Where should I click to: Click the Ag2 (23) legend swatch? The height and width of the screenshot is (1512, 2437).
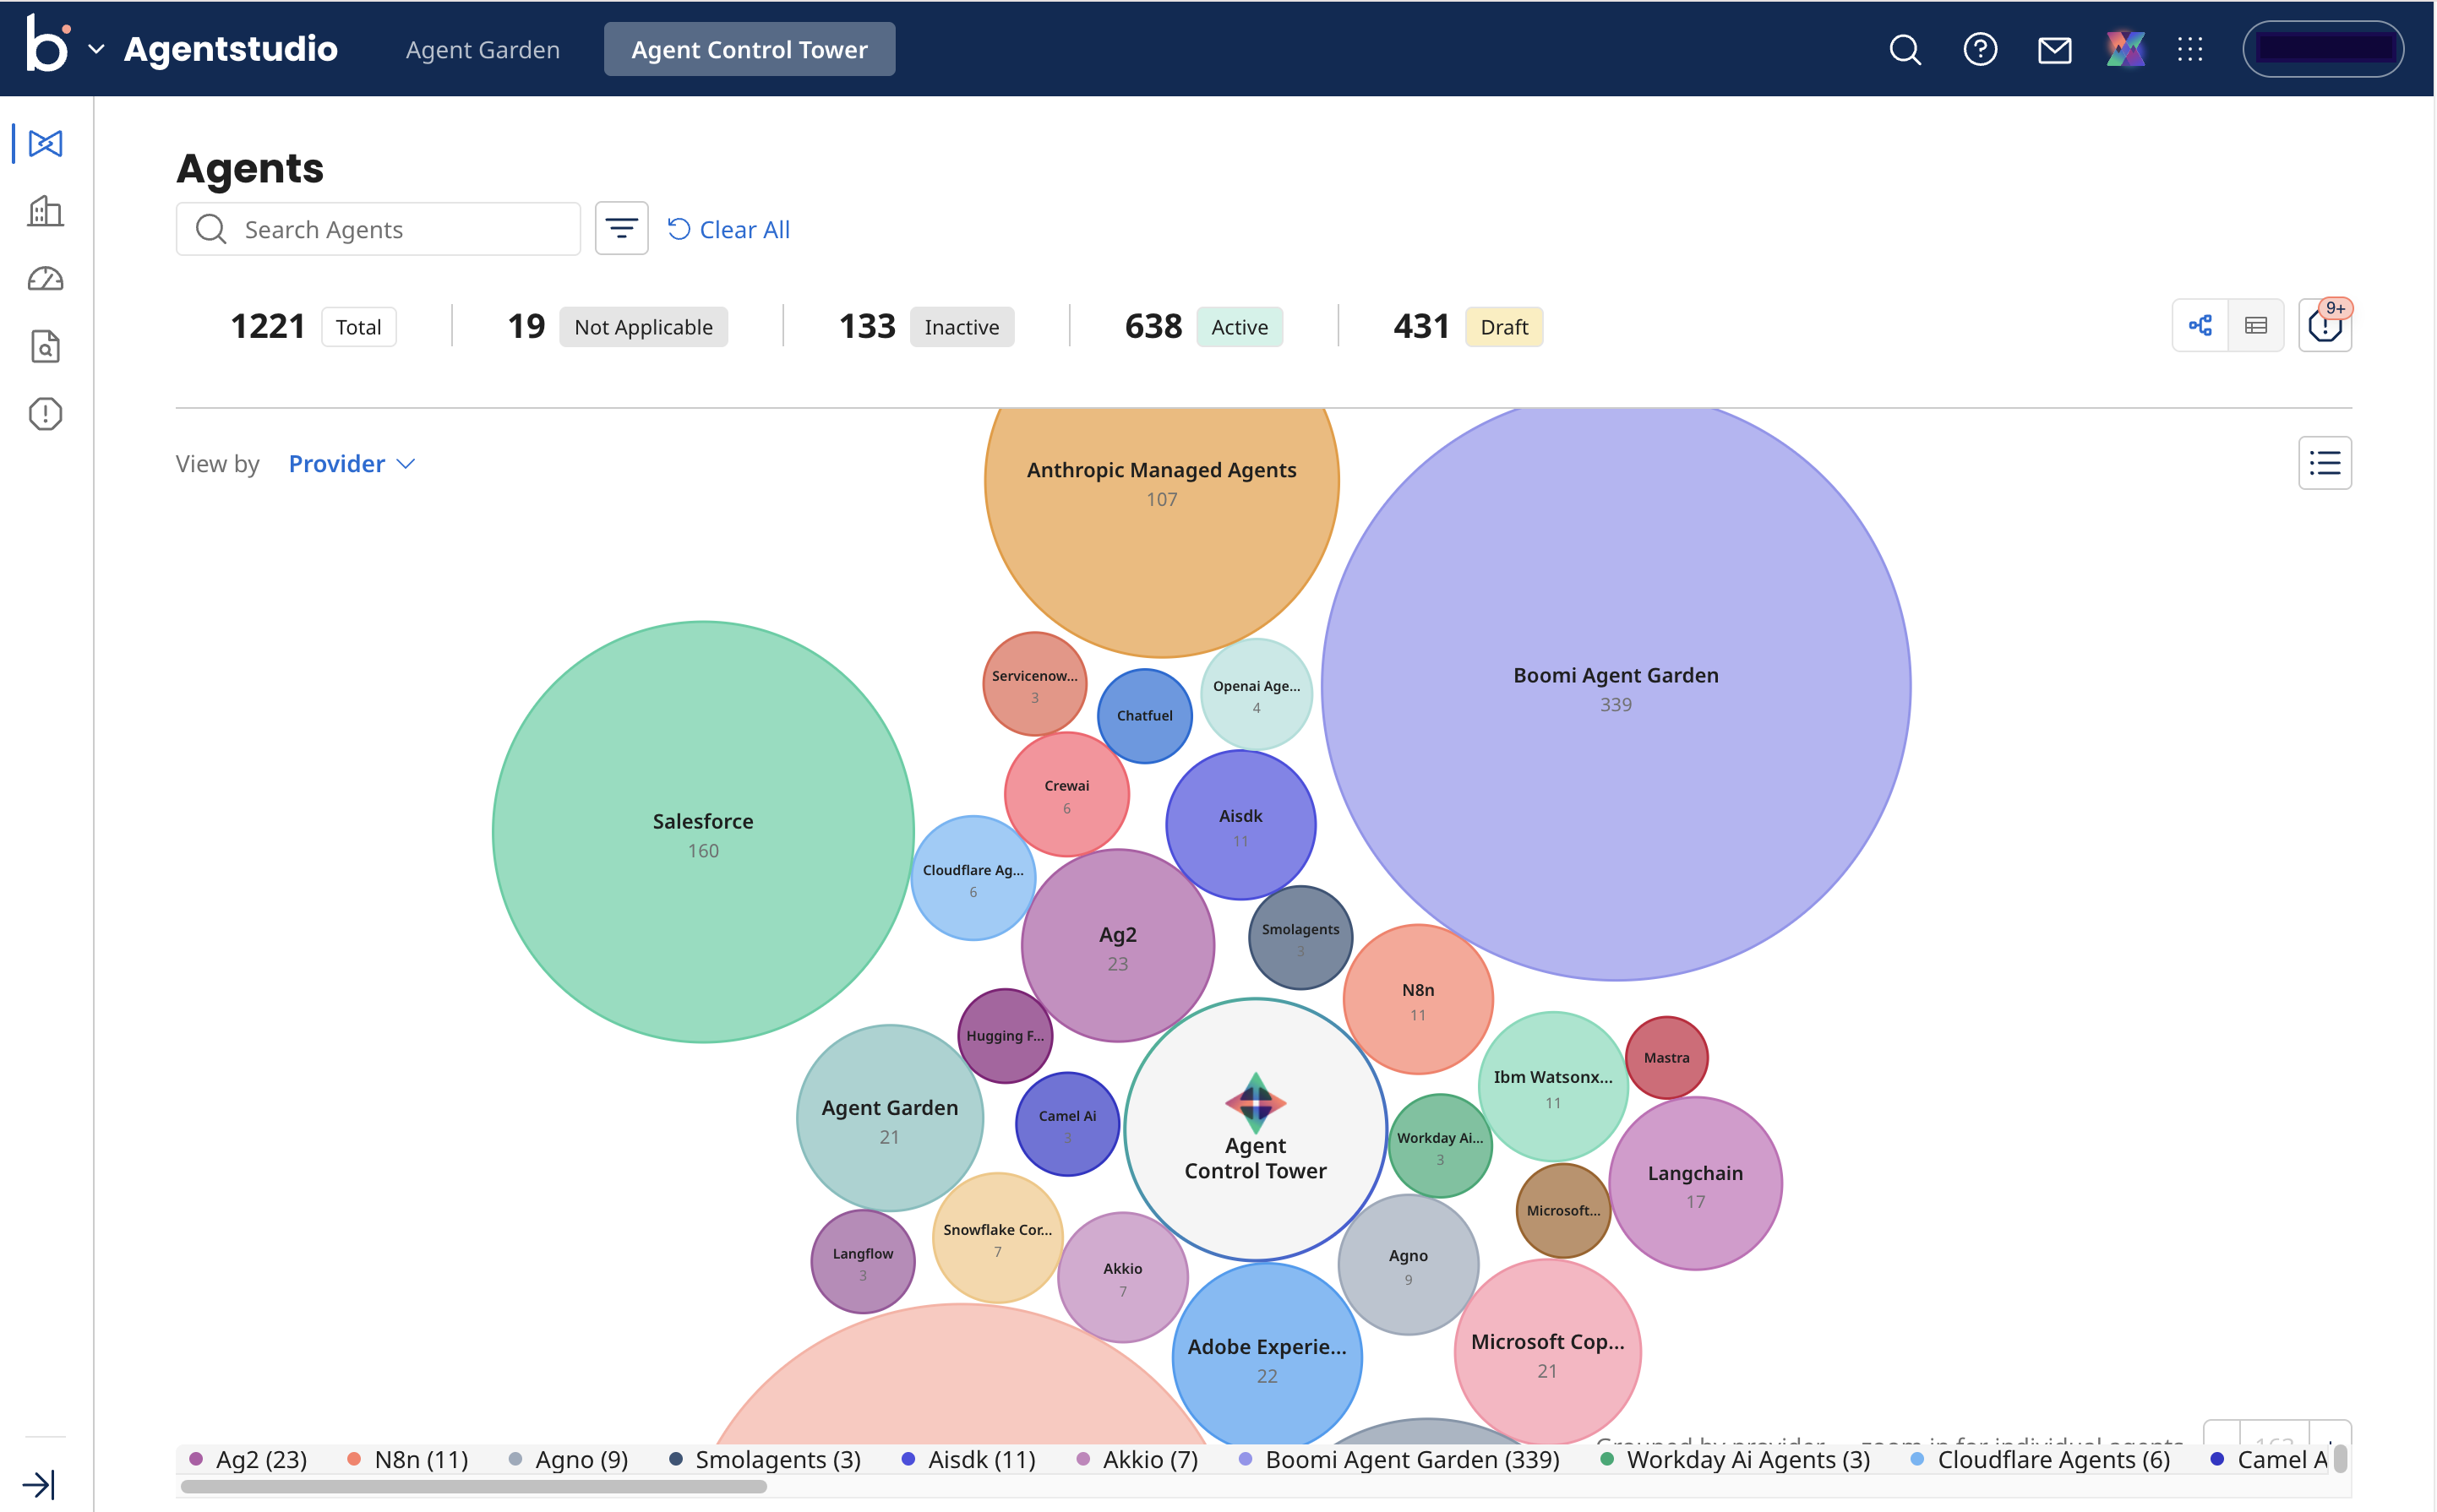click(x=197, y=1459)
